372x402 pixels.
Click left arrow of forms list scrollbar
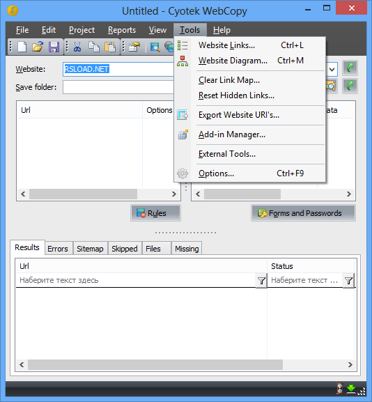pos(198,194)
